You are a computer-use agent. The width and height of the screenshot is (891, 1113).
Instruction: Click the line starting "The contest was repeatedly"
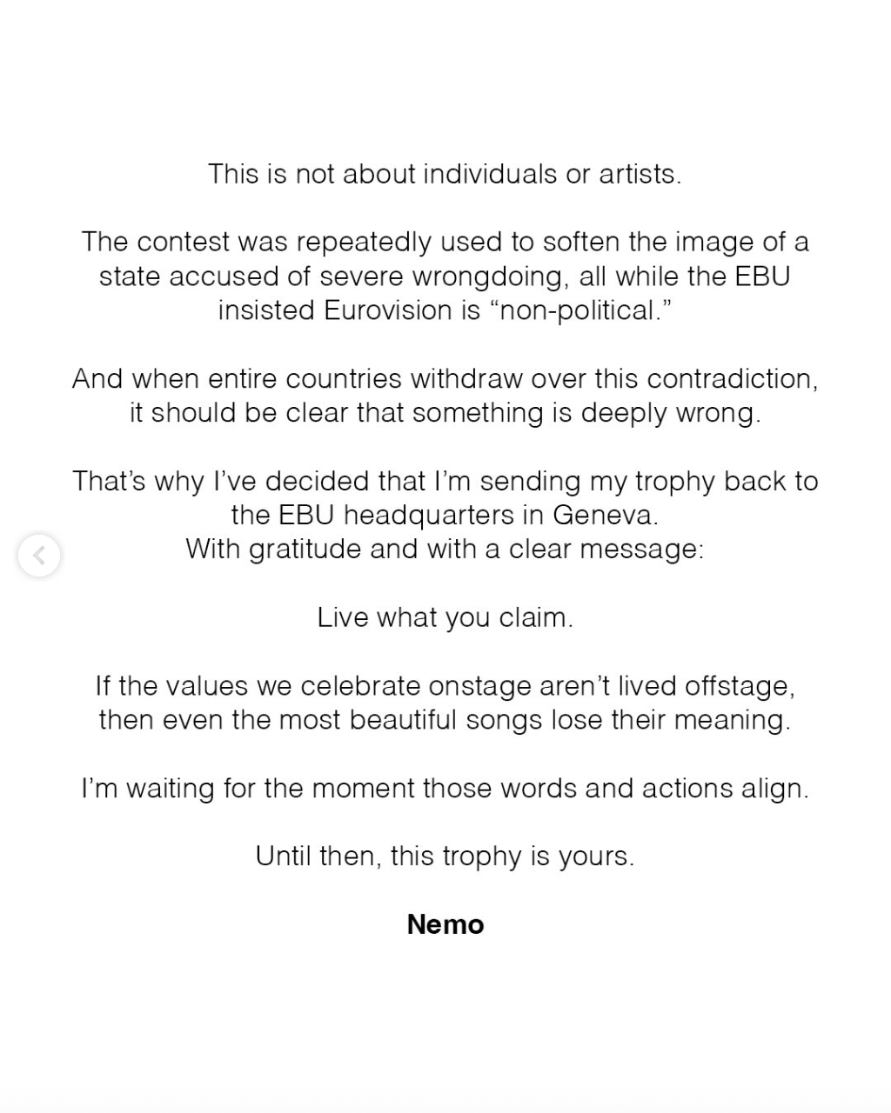coord(445,242)
